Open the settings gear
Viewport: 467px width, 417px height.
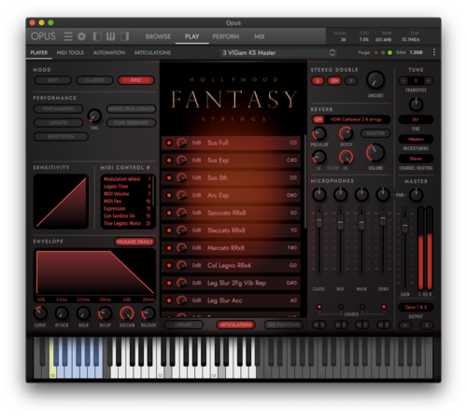81,36
